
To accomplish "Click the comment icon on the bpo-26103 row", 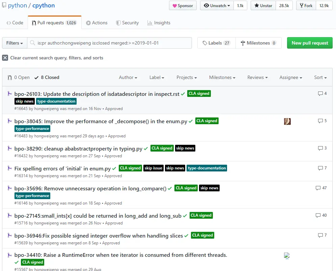I will tap(320, 93).
